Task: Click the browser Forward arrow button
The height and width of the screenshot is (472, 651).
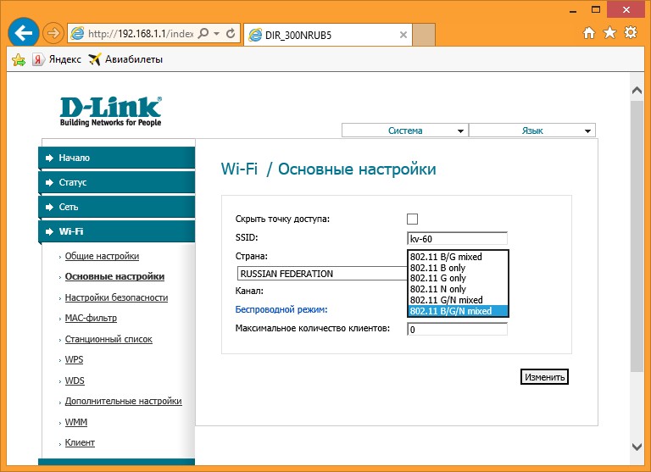Action: 54,34
